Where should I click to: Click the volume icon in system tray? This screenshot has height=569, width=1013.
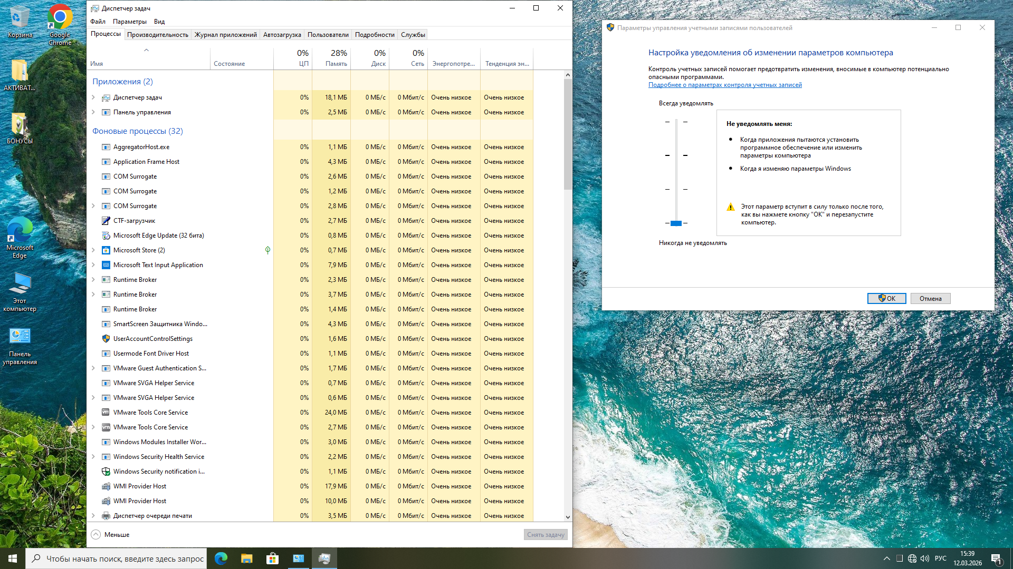click(x=925, y=558)
